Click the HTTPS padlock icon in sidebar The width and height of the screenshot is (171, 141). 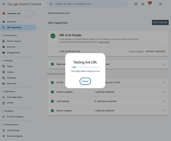tap(4, 103)
